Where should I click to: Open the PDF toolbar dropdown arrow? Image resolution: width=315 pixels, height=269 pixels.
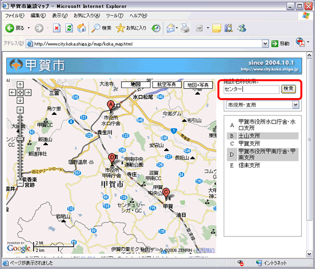(x=308, y=42)
